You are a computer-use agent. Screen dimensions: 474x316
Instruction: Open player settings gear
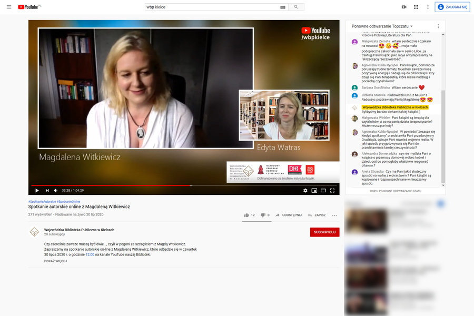click(305, 190)
